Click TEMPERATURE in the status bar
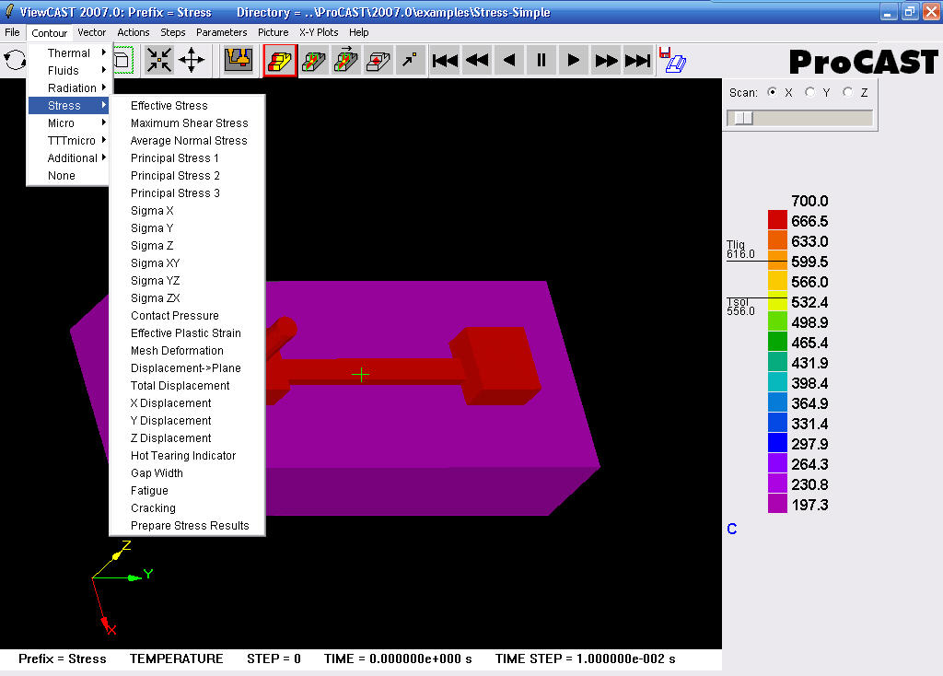The width and height of the screenshot is (943, 676). [176, 659]
